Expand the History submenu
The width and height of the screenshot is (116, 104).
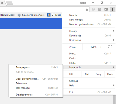89,31
